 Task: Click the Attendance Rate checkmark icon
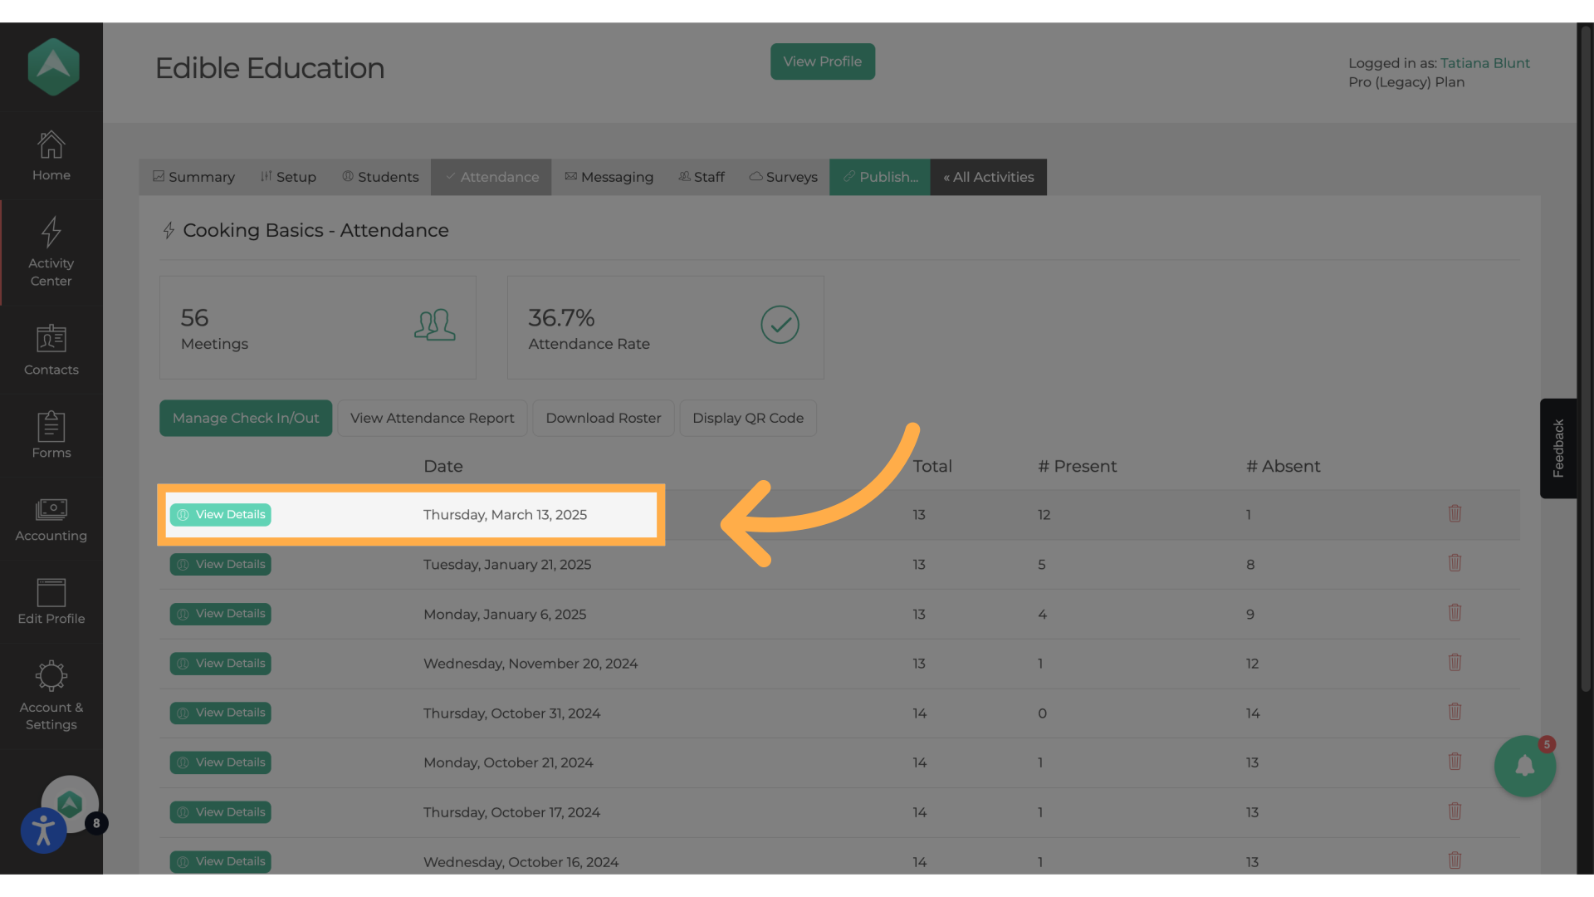click(780, 325)
